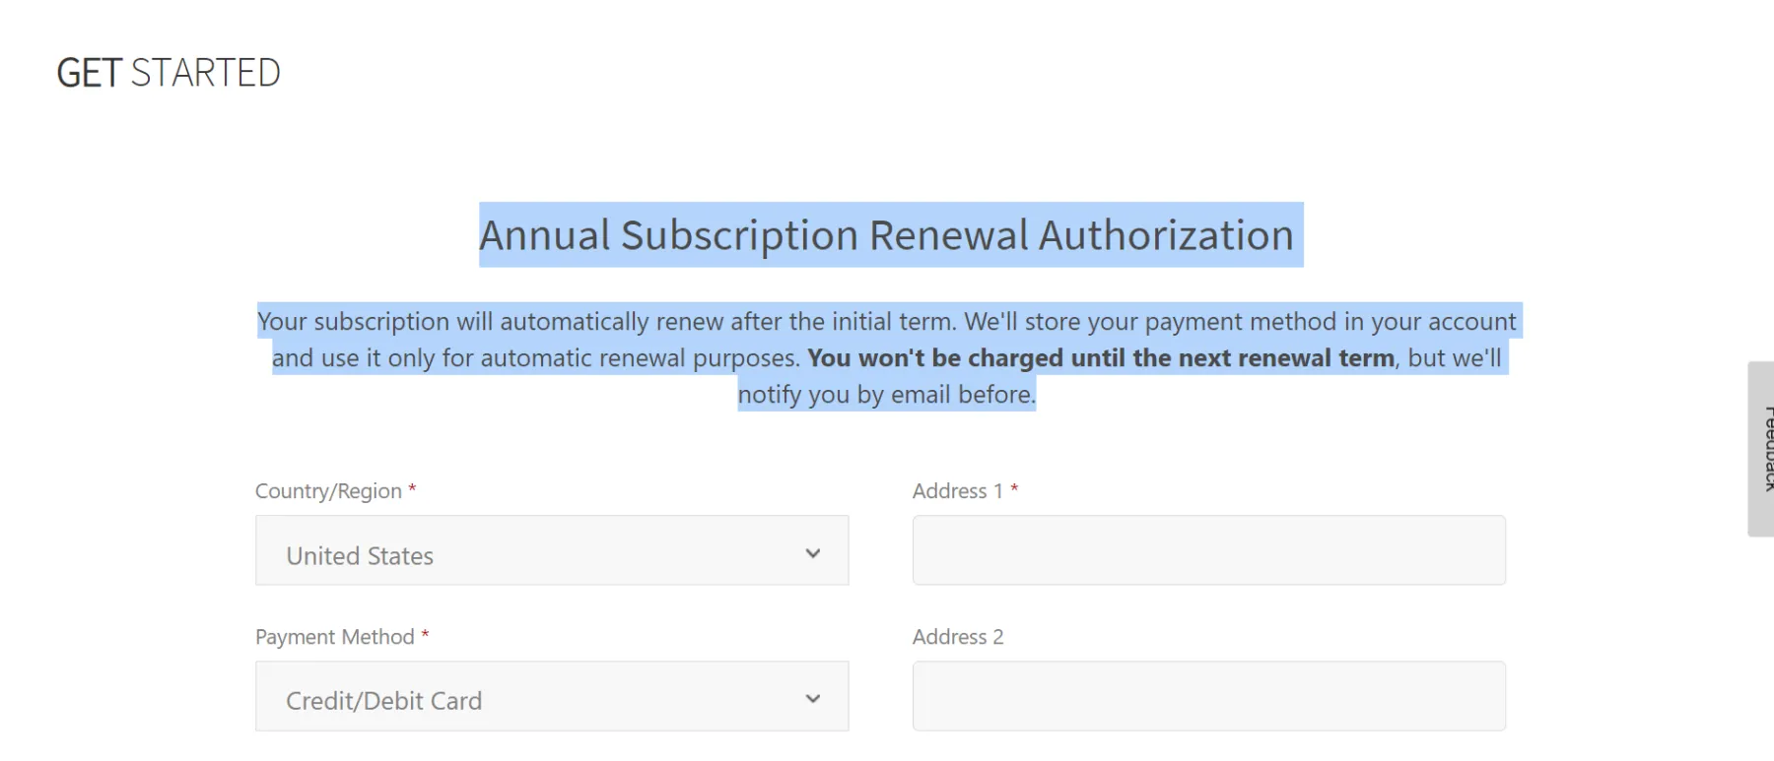
Task: Click the Annual Subscription Renewal Authorization title
Action: tap(886, 235)
